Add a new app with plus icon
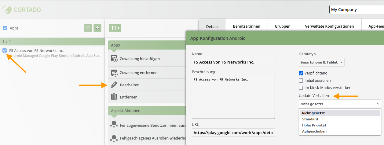This screenshot has width=384, height=145. [97, 28]
